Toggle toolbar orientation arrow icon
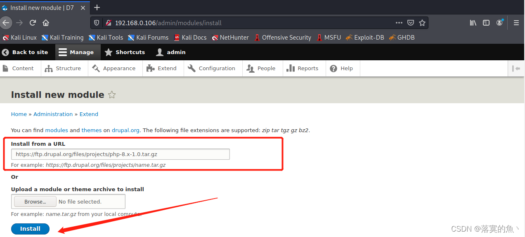Viewport: 525px width, 237px height. (x=516, y=69)
